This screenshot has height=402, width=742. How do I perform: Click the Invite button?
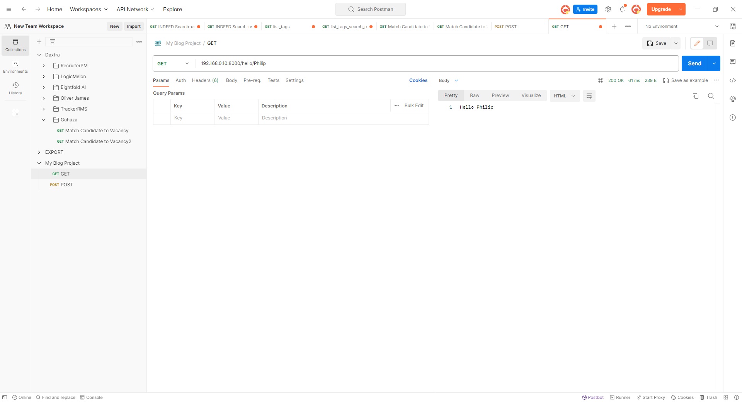pyautogui.click(x=585, y=9)
